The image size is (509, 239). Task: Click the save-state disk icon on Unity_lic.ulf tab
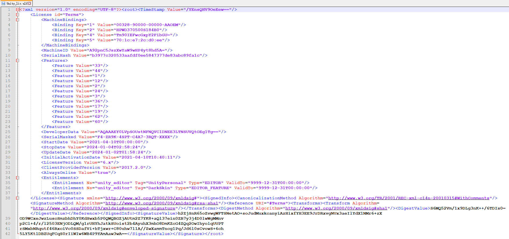point(3,3)
